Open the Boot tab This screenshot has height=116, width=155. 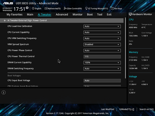coord(90,15)
